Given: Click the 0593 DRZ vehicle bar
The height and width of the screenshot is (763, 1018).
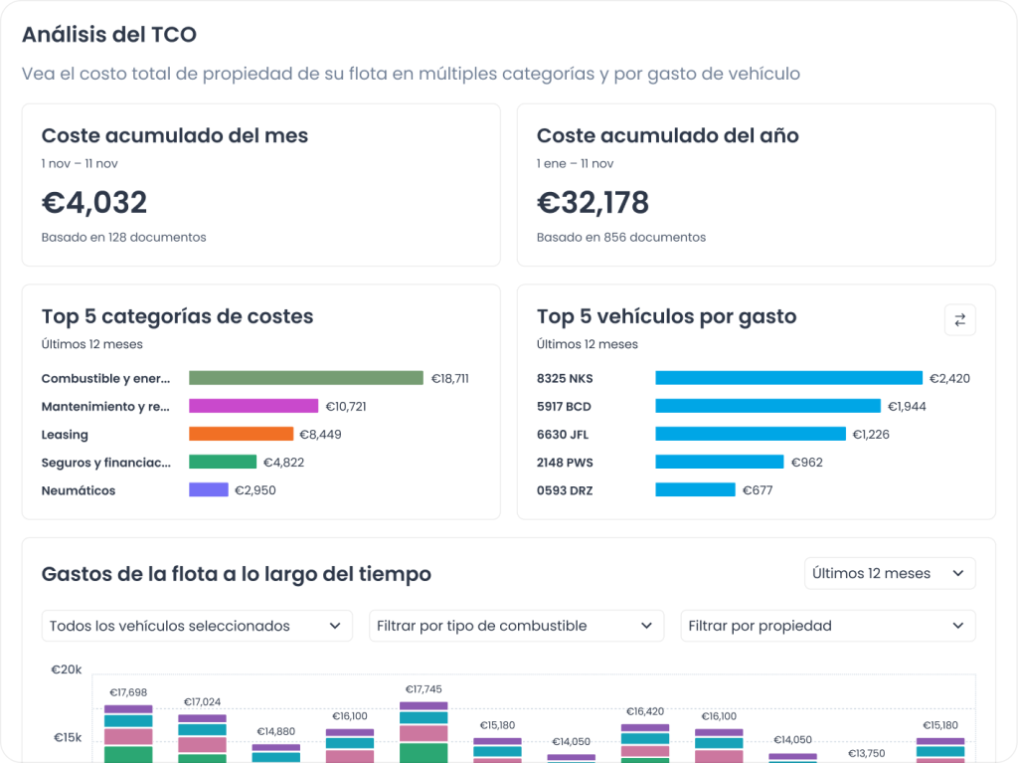Looking at the screenshot, I should [x=695, y=489].
